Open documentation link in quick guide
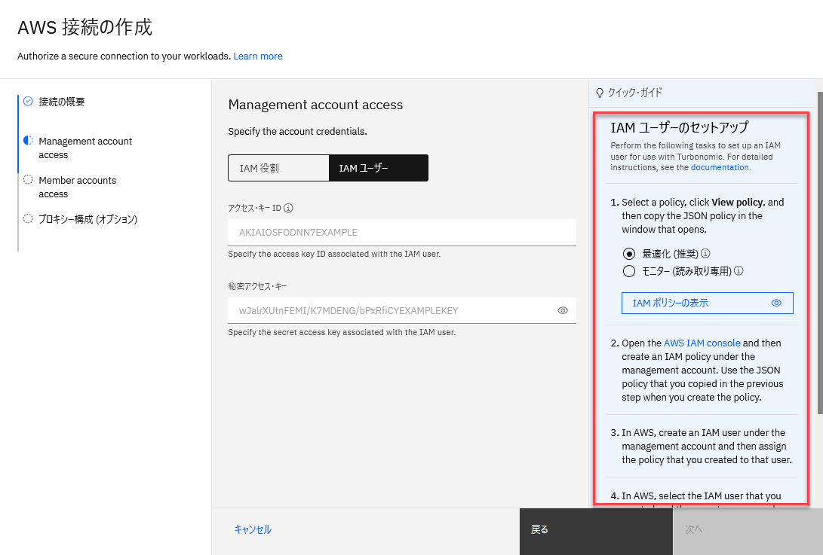This screenshot has height=555, width=823. (x=720, y=167)
